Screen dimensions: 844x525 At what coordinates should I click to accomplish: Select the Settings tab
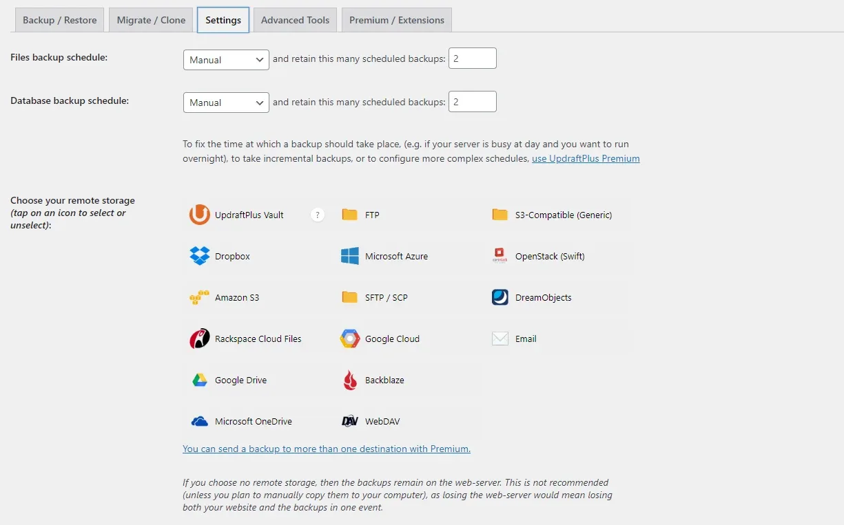coord(223,20)
